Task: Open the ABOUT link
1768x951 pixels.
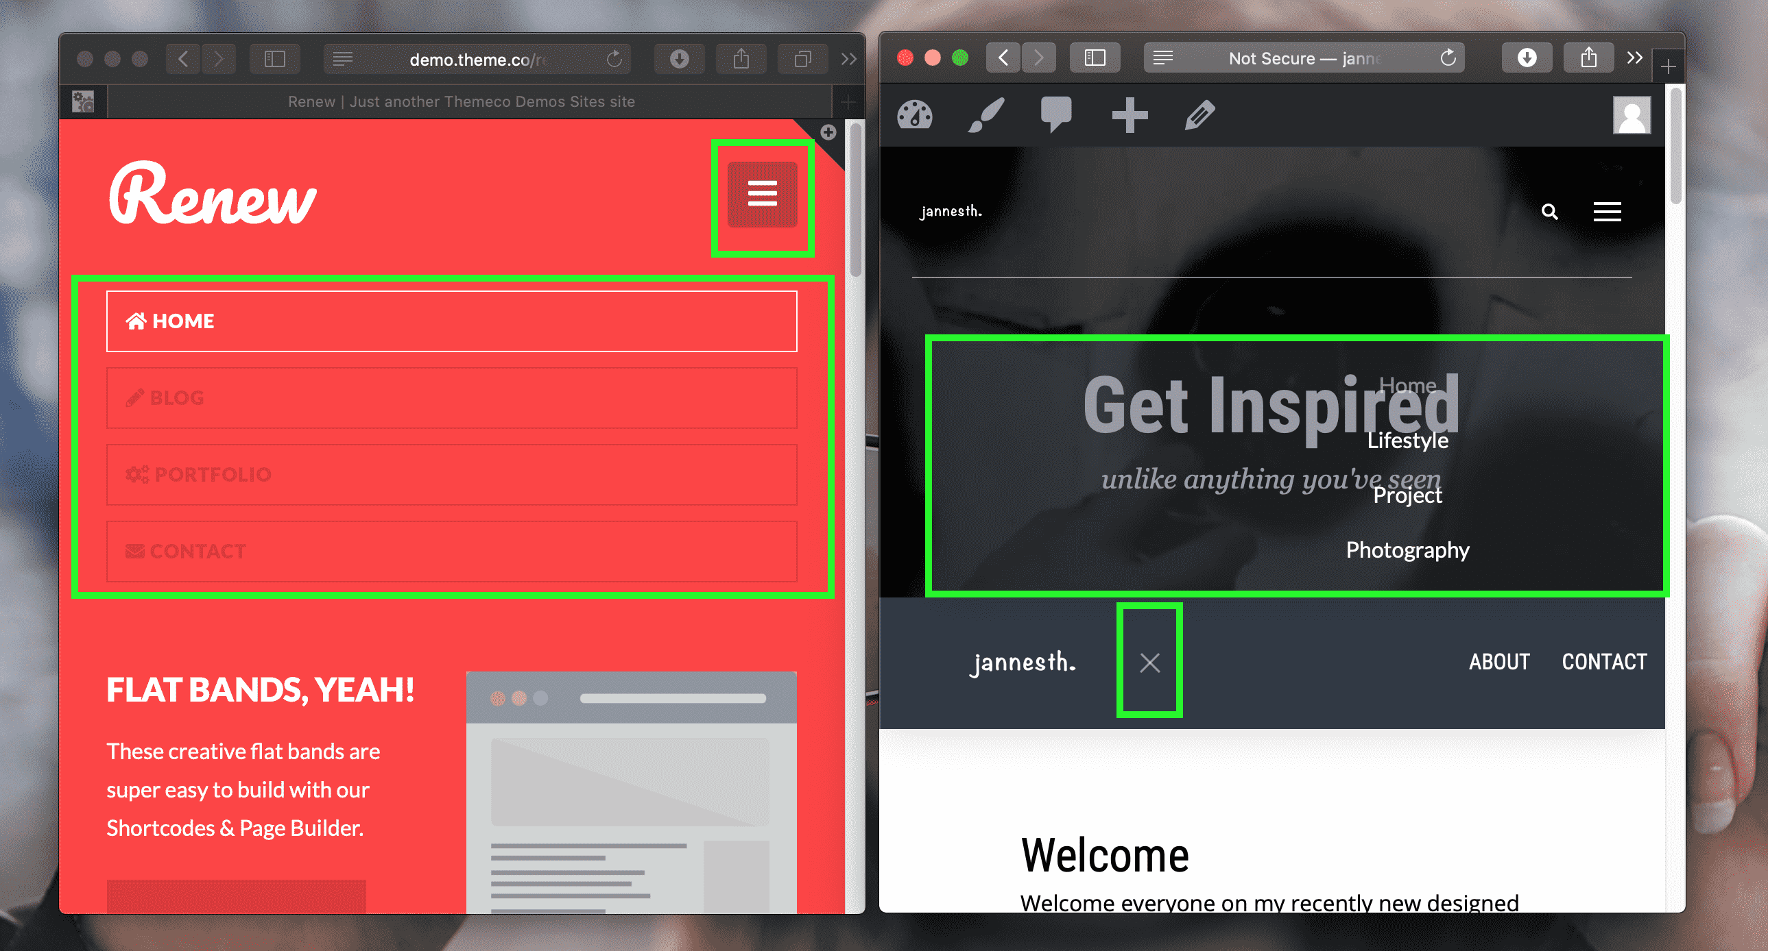Action: point(1499,662)
